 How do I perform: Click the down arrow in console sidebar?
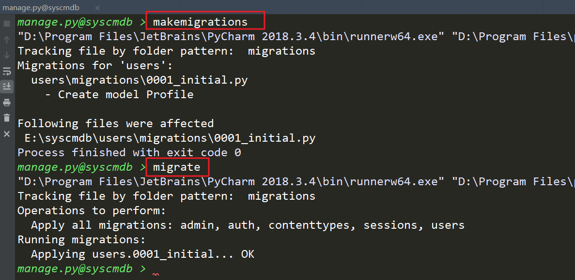(x=7, y=55)
